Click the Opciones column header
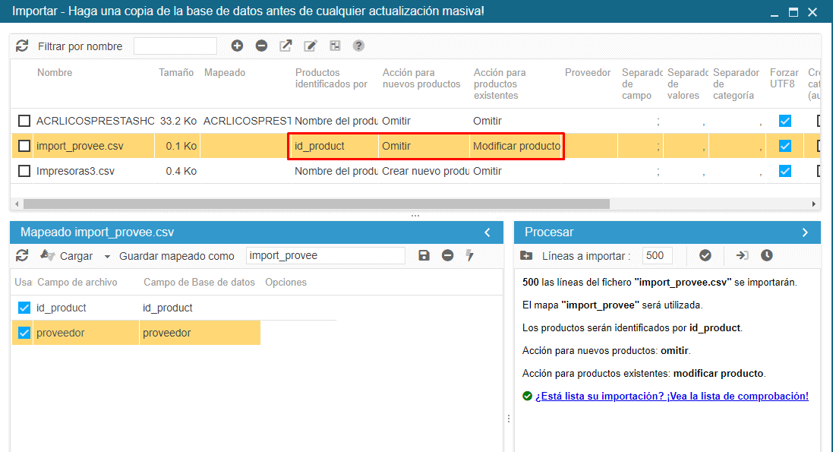Screen dimensions: 833x452 (x=286, y=283)
